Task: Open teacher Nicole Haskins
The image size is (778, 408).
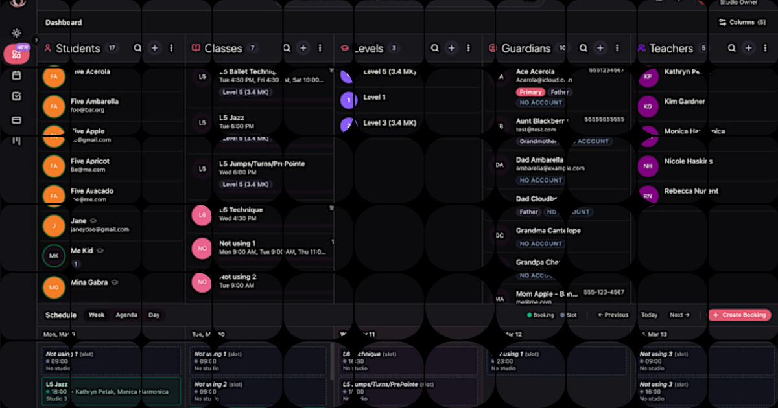Action: pyautogui.click(x=706, y=165)
